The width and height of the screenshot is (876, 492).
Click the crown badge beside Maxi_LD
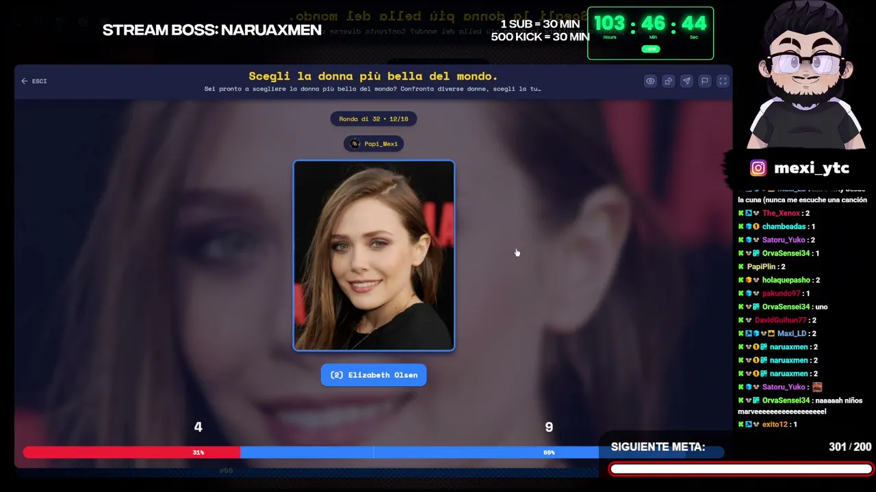point(771,333)
